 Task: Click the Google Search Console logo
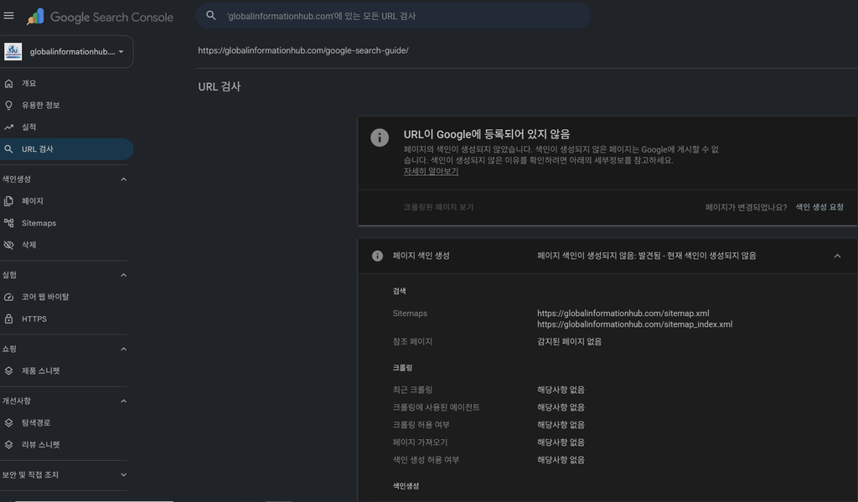(x=101, y=17)
